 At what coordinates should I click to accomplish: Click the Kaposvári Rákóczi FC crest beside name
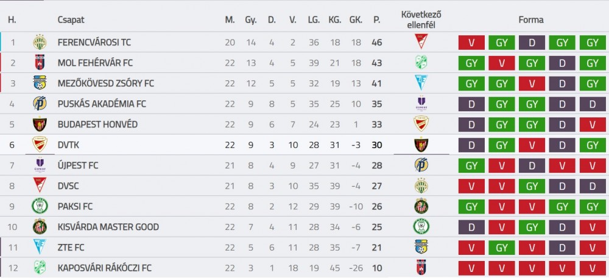tap(40, 268)
